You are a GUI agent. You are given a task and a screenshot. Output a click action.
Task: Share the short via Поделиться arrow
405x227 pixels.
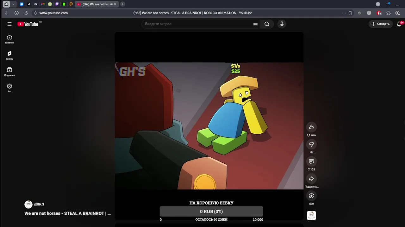(x=311, y=179)
